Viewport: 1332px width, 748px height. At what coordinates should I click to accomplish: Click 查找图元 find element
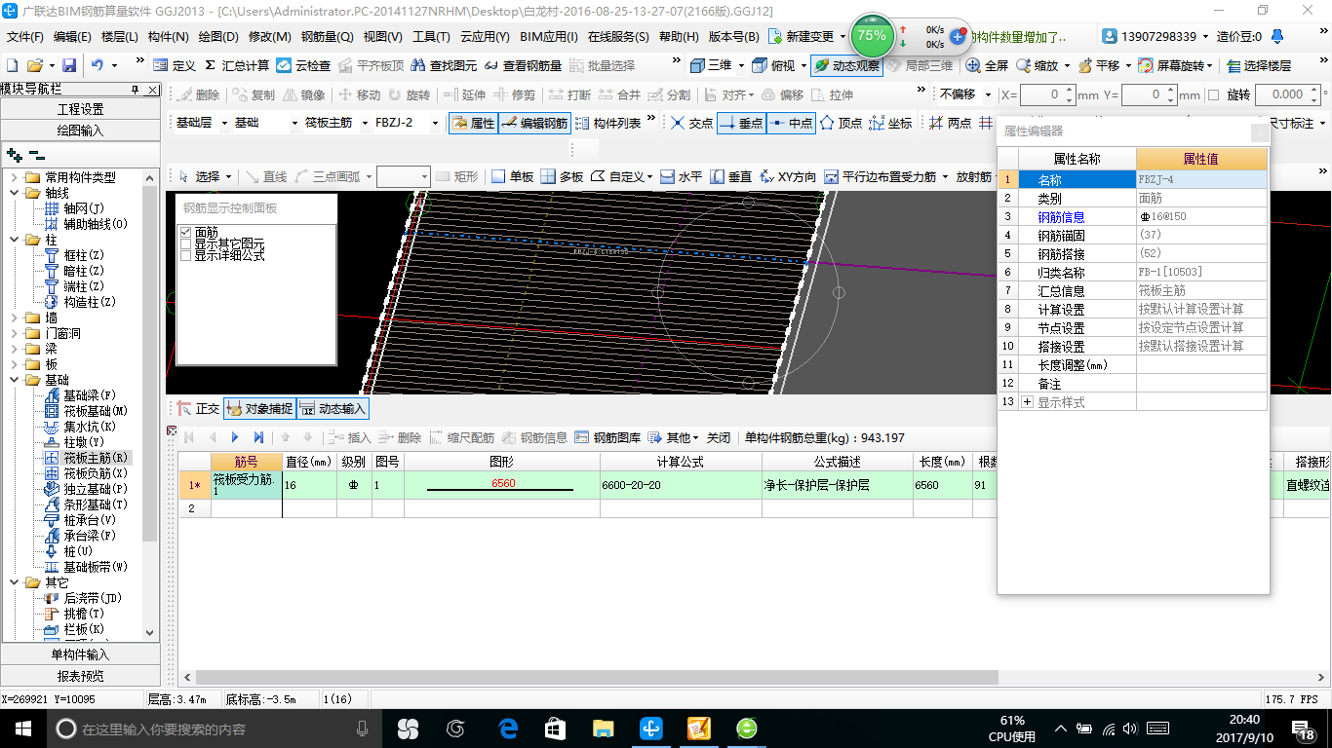445,65
